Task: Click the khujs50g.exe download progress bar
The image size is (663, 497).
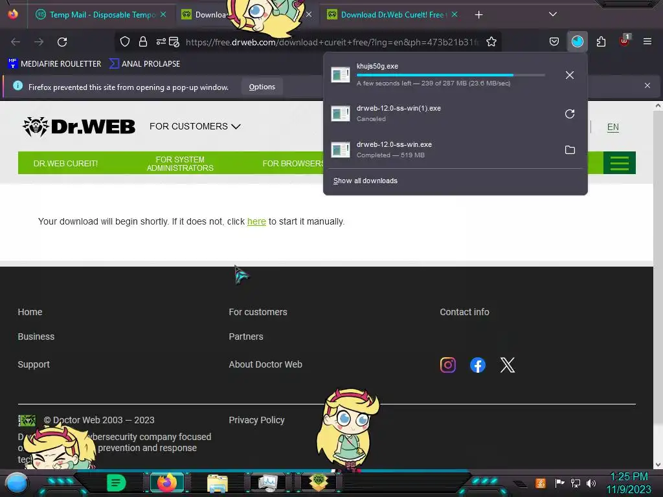Action: [451, 75]
